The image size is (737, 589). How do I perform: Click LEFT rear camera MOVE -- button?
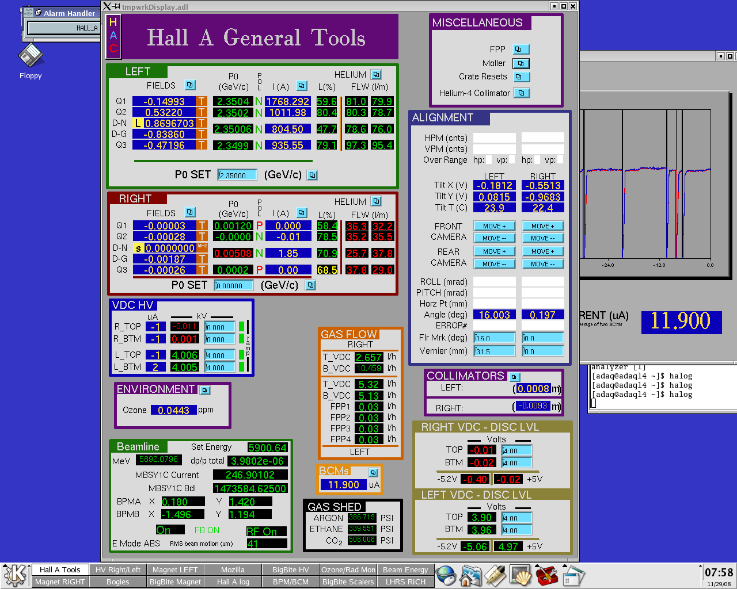(x=495, y=264)
